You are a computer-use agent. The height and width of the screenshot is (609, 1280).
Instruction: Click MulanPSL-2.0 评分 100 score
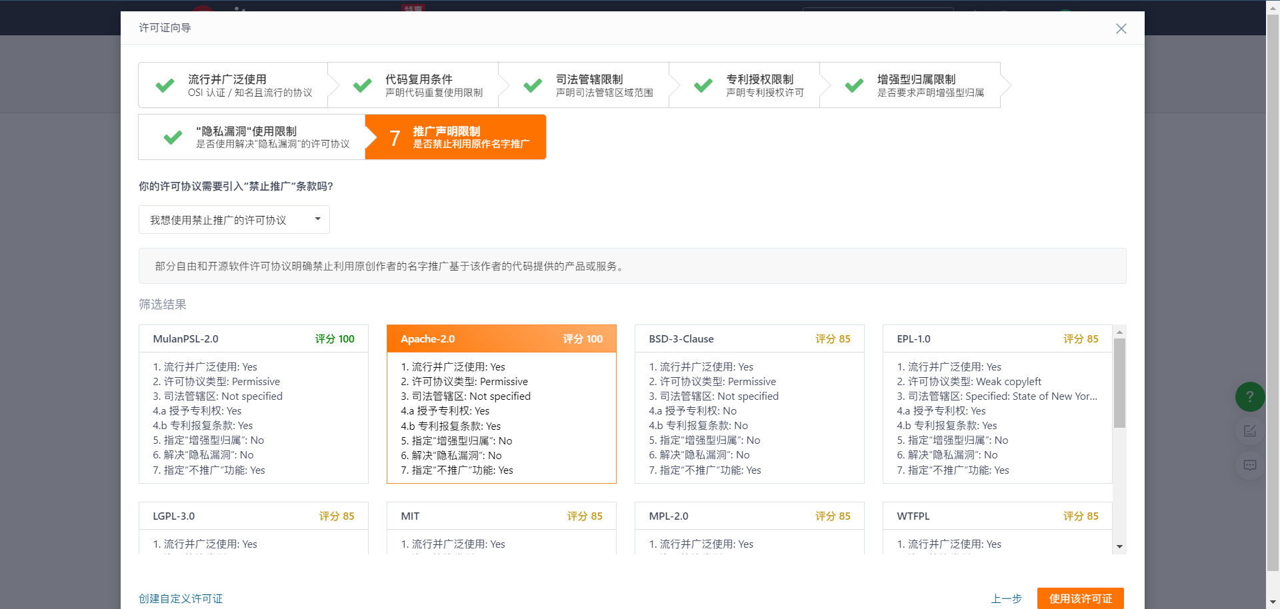click(x=335, y=338)
